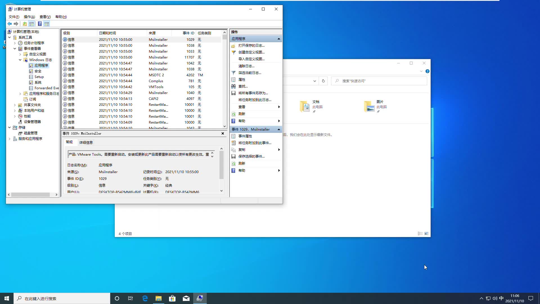Open the 查看(V) menu

coord(45,17)
